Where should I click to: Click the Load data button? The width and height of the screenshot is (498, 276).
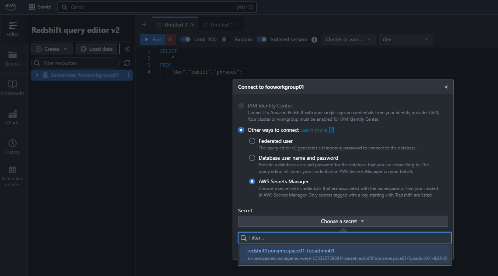[97, 49]
